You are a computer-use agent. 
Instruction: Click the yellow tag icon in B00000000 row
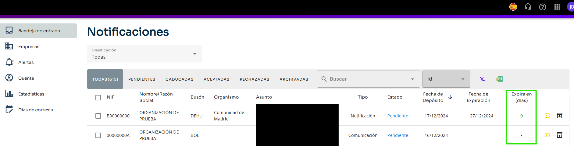coord(547,116)
